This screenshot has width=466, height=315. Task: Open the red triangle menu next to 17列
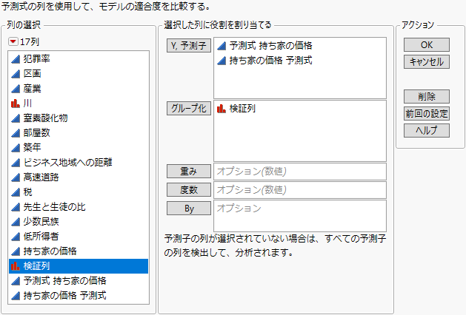[13, 41]
